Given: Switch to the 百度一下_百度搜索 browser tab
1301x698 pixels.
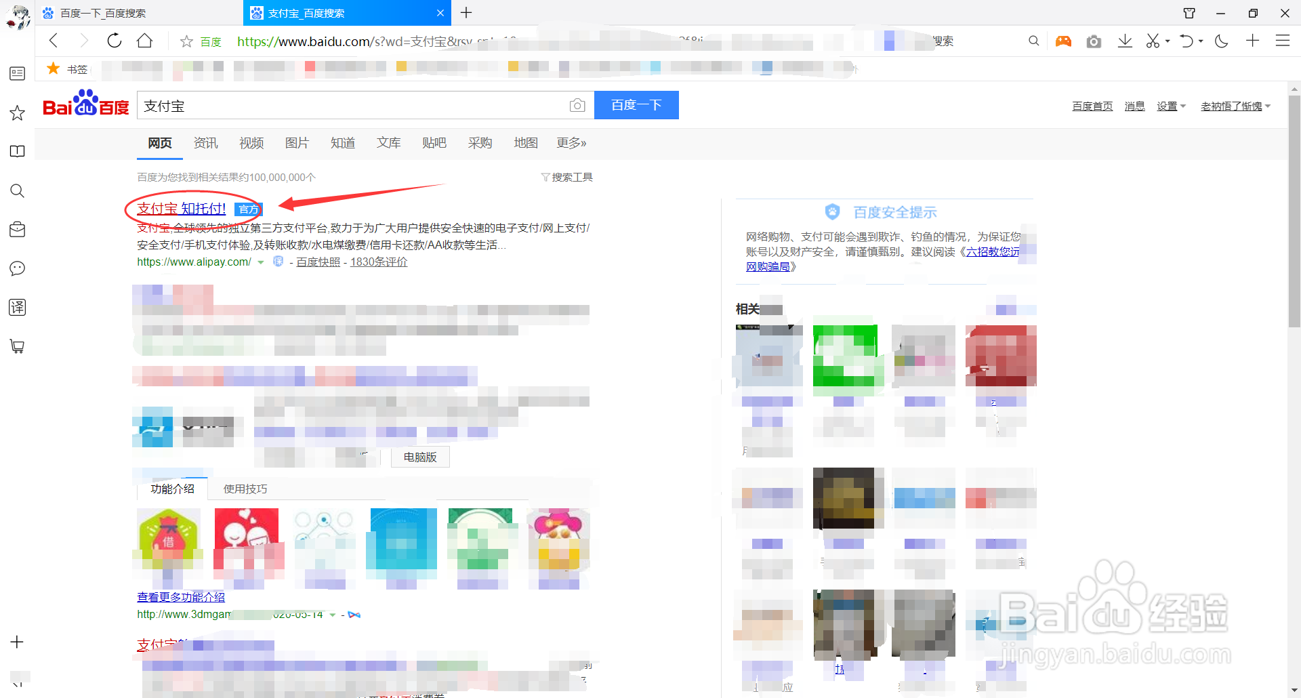Looking at the screenshot, I should [x=139, y=13].
